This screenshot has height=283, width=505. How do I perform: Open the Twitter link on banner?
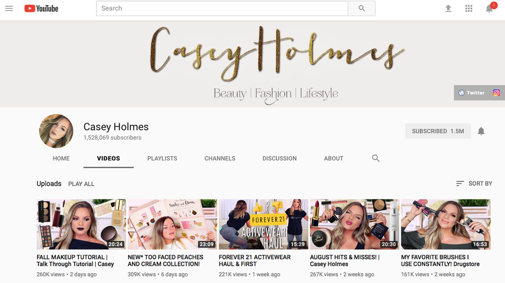472,93
